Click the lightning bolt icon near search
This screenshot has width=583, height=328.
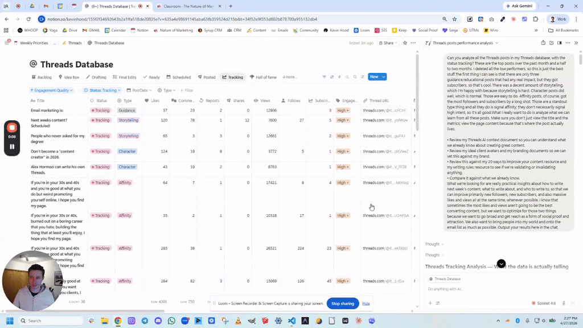coord(339,77)
